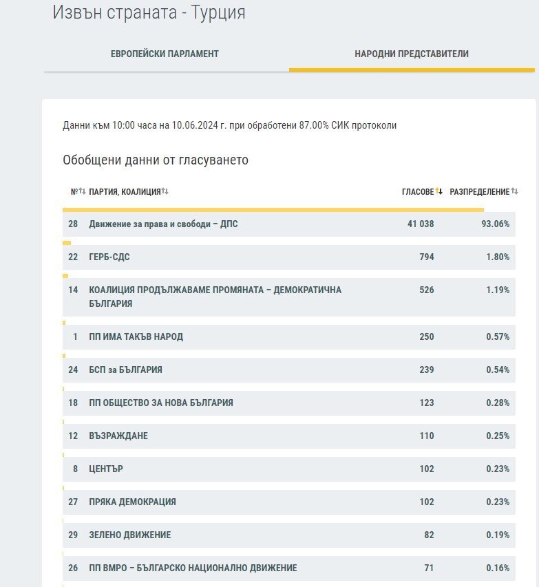Toggle sort arrows next to ГЛАСОВЕ
The width and height of the screenshot is (539, 587).
coord(439,191)
